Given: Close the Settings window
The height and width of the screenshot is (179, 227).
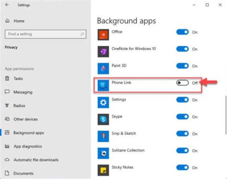Looking at the screenshot, I should click(x=220, y=5).
